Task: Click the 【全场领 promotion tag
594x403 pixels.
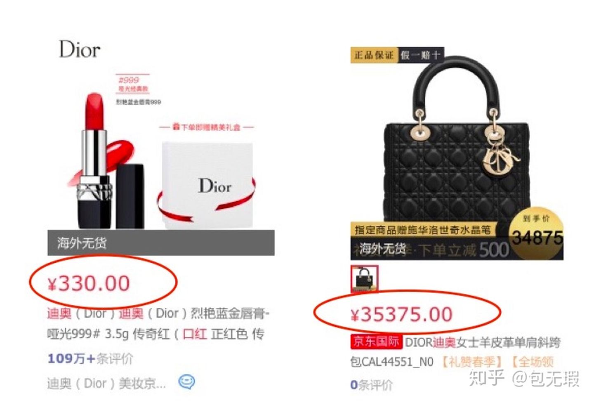Action: 532,362
